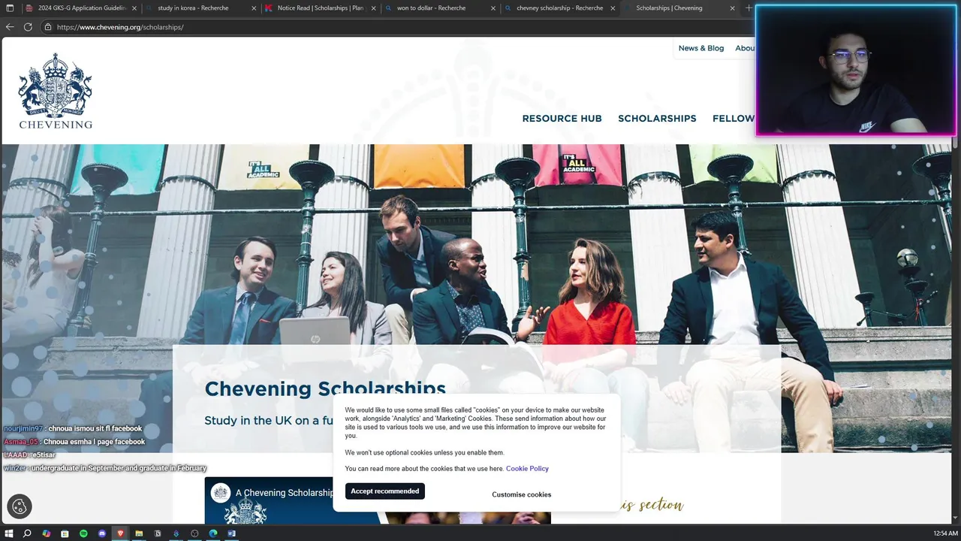Focus the address bar URL field

[x=398, y=27]
